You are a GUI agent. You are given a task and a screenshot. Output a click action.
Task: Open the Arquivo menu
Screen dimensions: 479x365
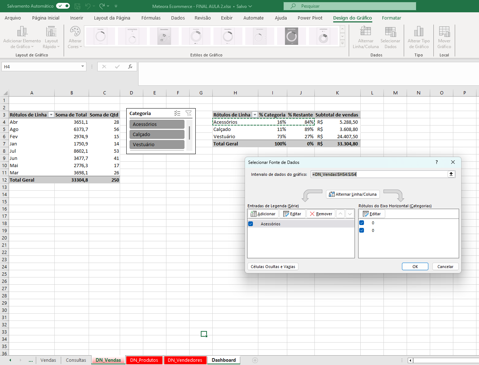point(13,18)
